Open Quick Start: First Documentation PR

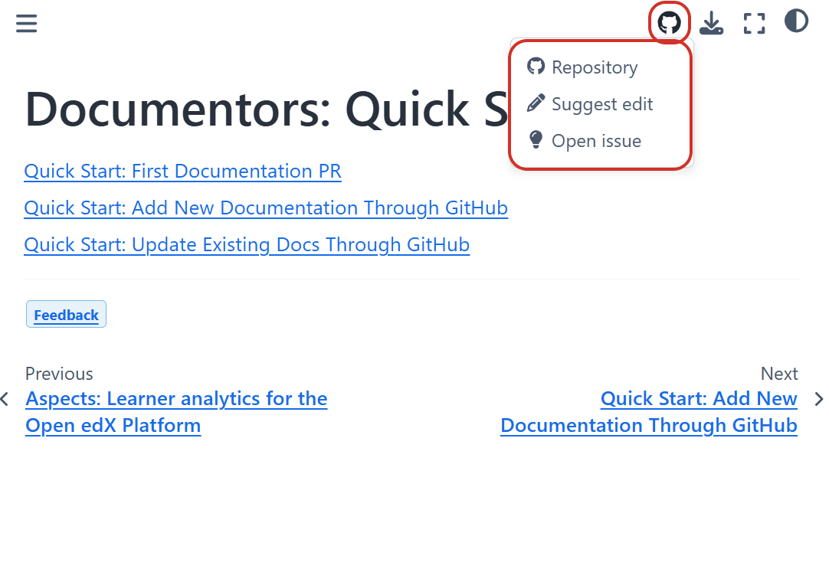click(x=182, y=171)
